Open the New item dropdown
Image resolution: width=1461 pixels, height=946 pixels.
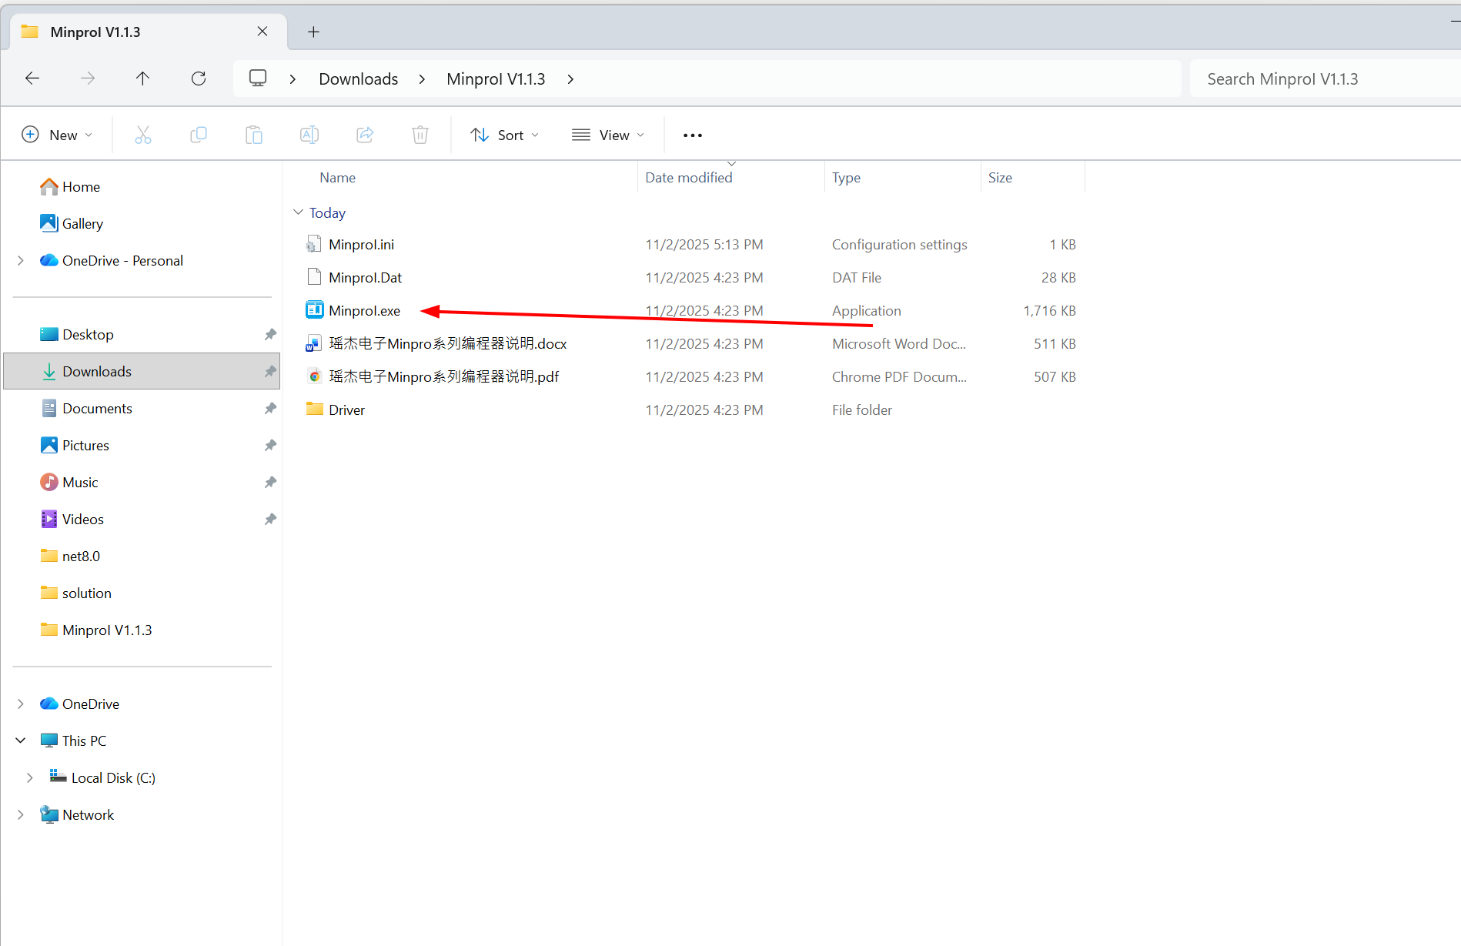[57, 135]
